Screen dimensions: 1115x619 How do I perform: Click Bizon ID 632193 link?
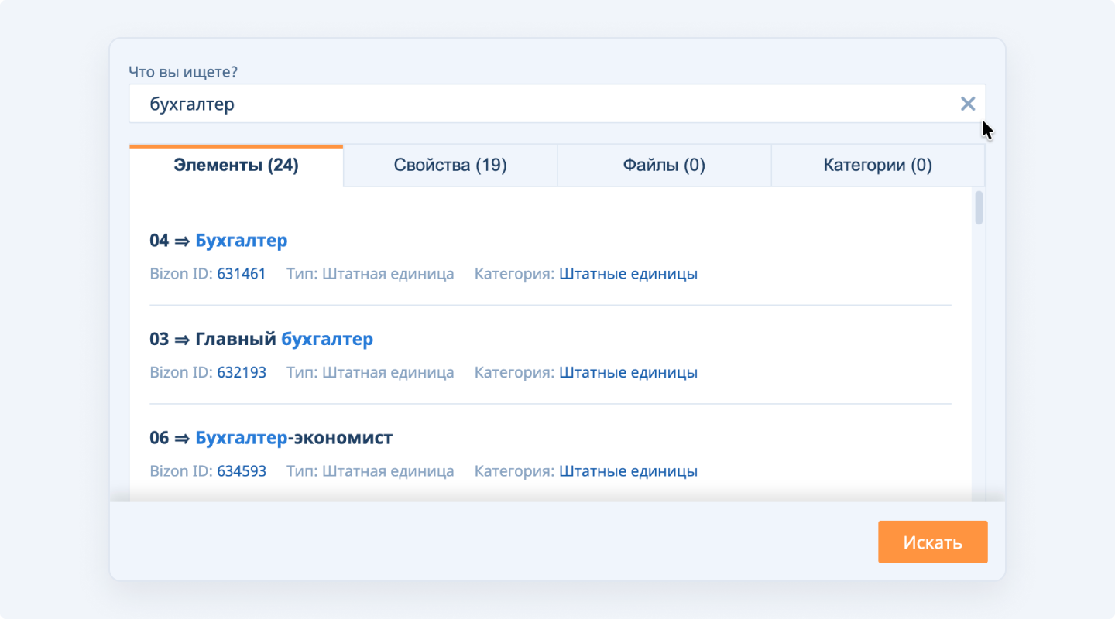[242, 372]
